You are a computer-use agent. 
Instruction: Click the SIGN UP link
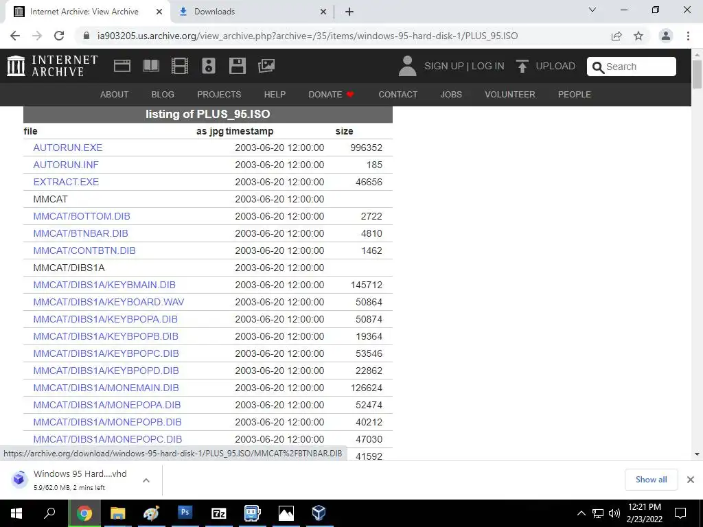click(444, 66)
